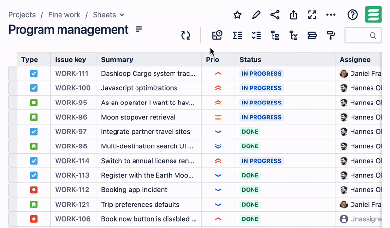The width and height of the screenshot is (390, 228).
Task: Click the magnifier search icon
Action: (373, 35)
